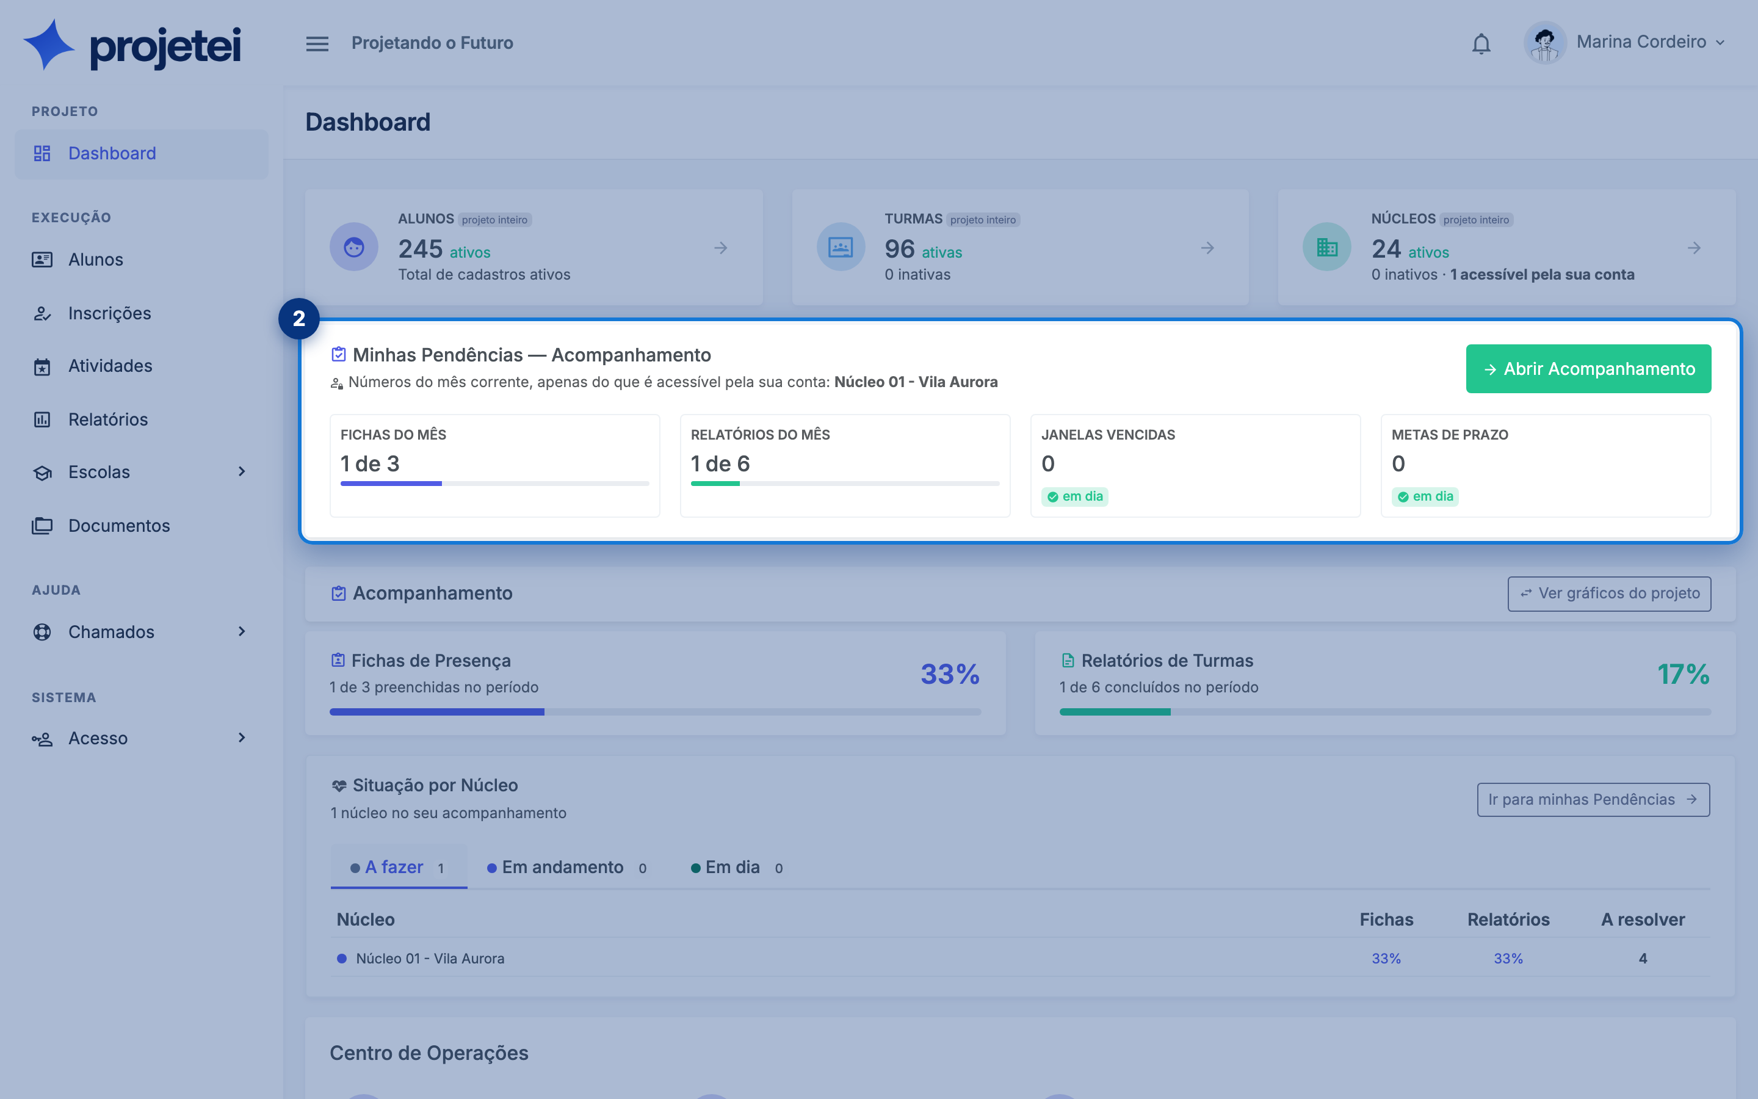
Task: Go to Alunos in the sidebar
Action: (x=142, y=259)
